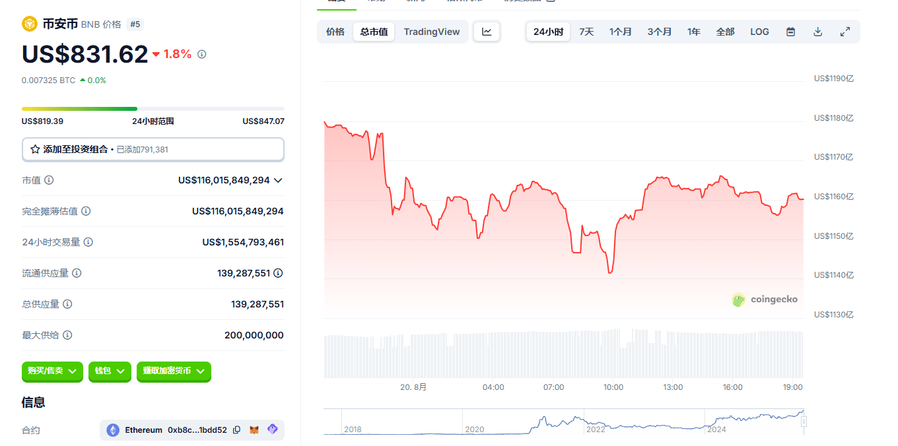Select the 3个月 time range
898x446 pixels.
click(660, 32)
